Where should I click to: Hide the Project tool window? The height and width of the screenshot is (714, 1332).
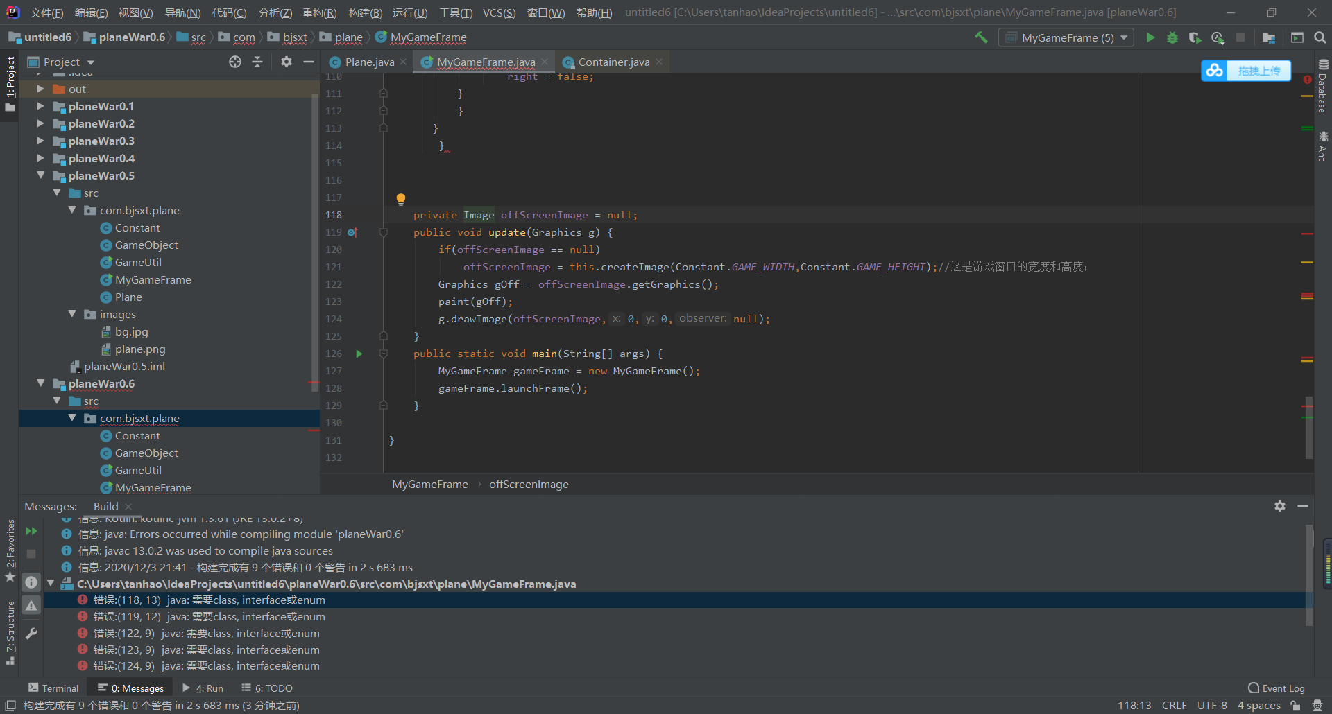pyautogui.click(x=309, y=62)
